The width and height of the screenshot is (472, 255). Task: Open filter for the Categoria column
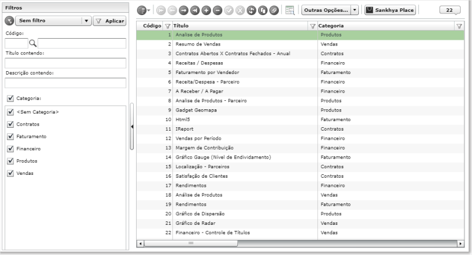point(459,26)
